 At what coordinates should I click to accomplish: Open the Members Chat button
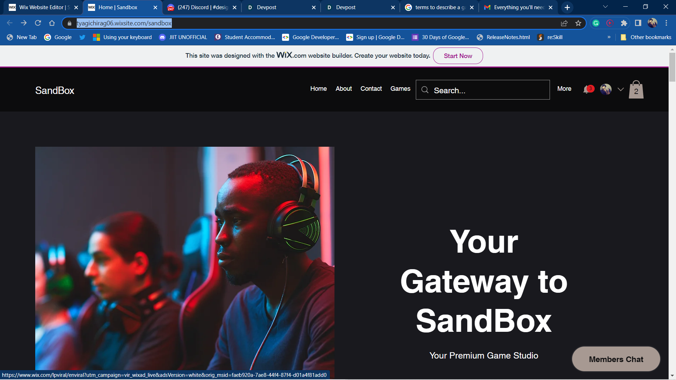[616, 359]
